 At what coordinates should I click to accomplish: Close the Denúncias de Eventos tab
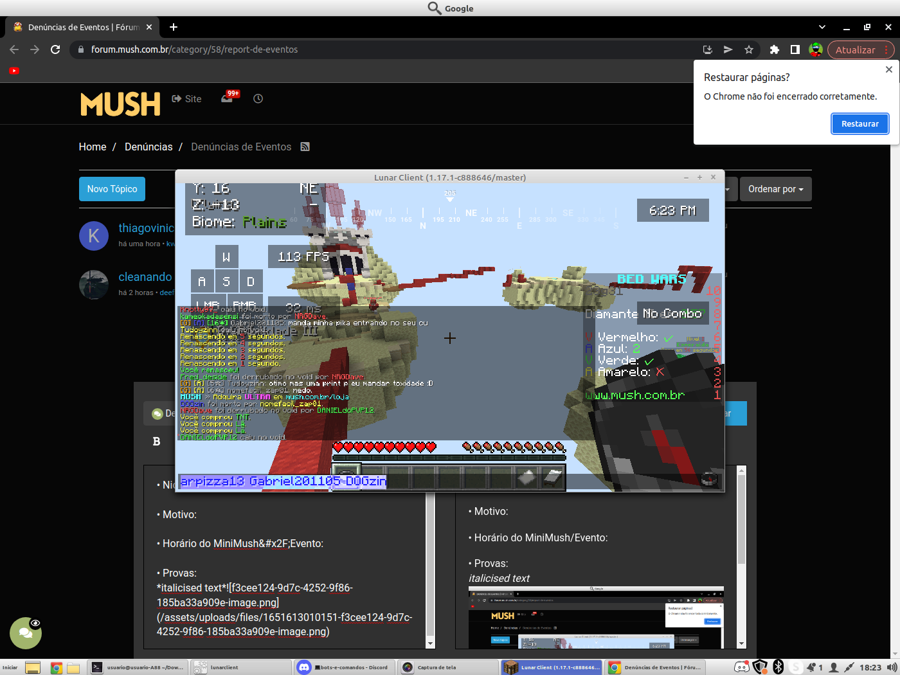[149, 27]
